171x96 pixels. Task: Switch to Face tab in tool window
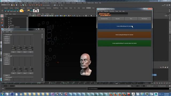131,19
